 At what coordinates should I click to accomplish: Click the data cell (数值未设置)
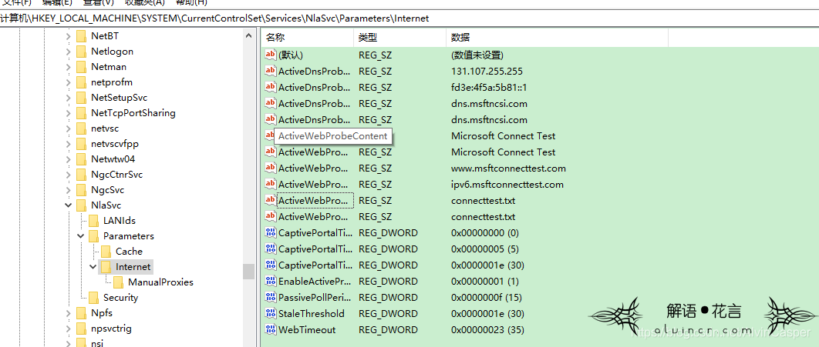477,55
